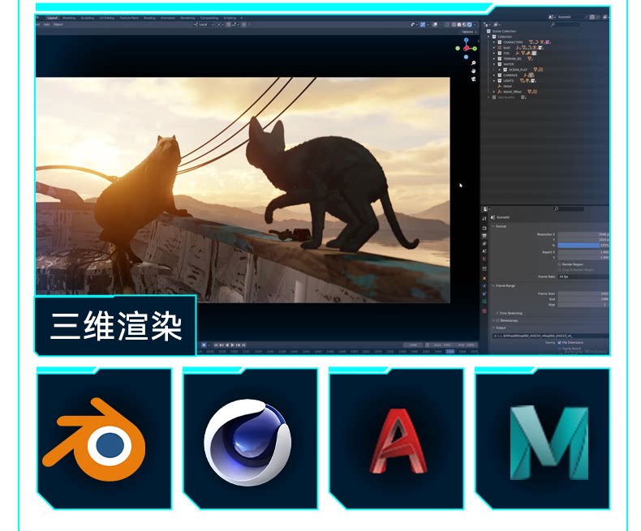Select rendered viewport shading sphere icon
The width and height of the screenshot is (641, 531).
tap(469, 24)
